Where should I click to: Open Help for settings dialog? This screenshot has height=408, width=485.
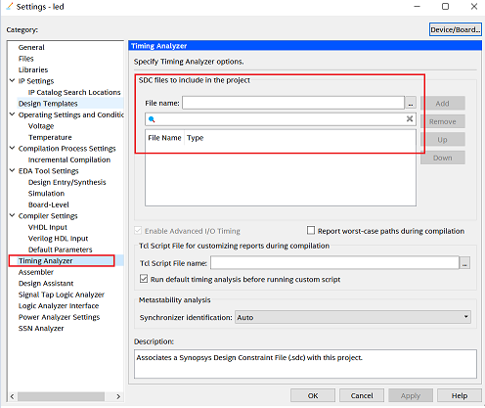(x=460, y=395)
